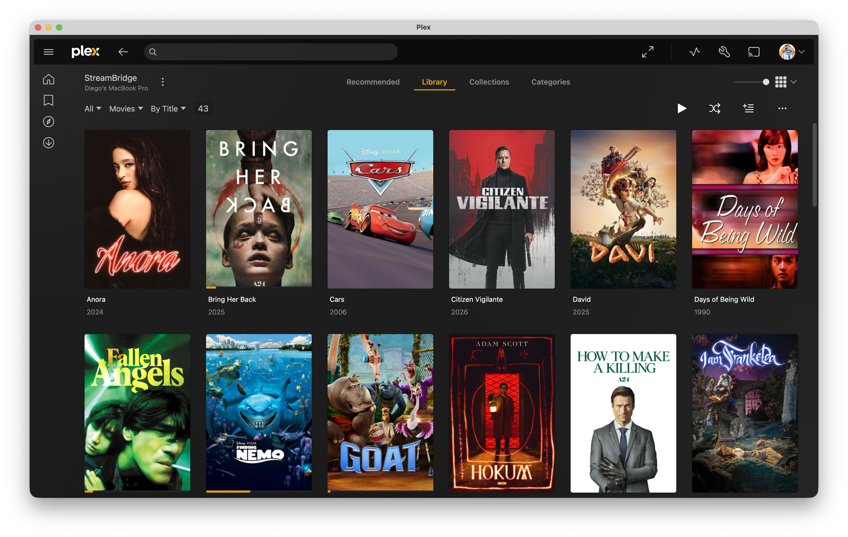Open the Categories tab
The image size is (848, 537).
551,82
